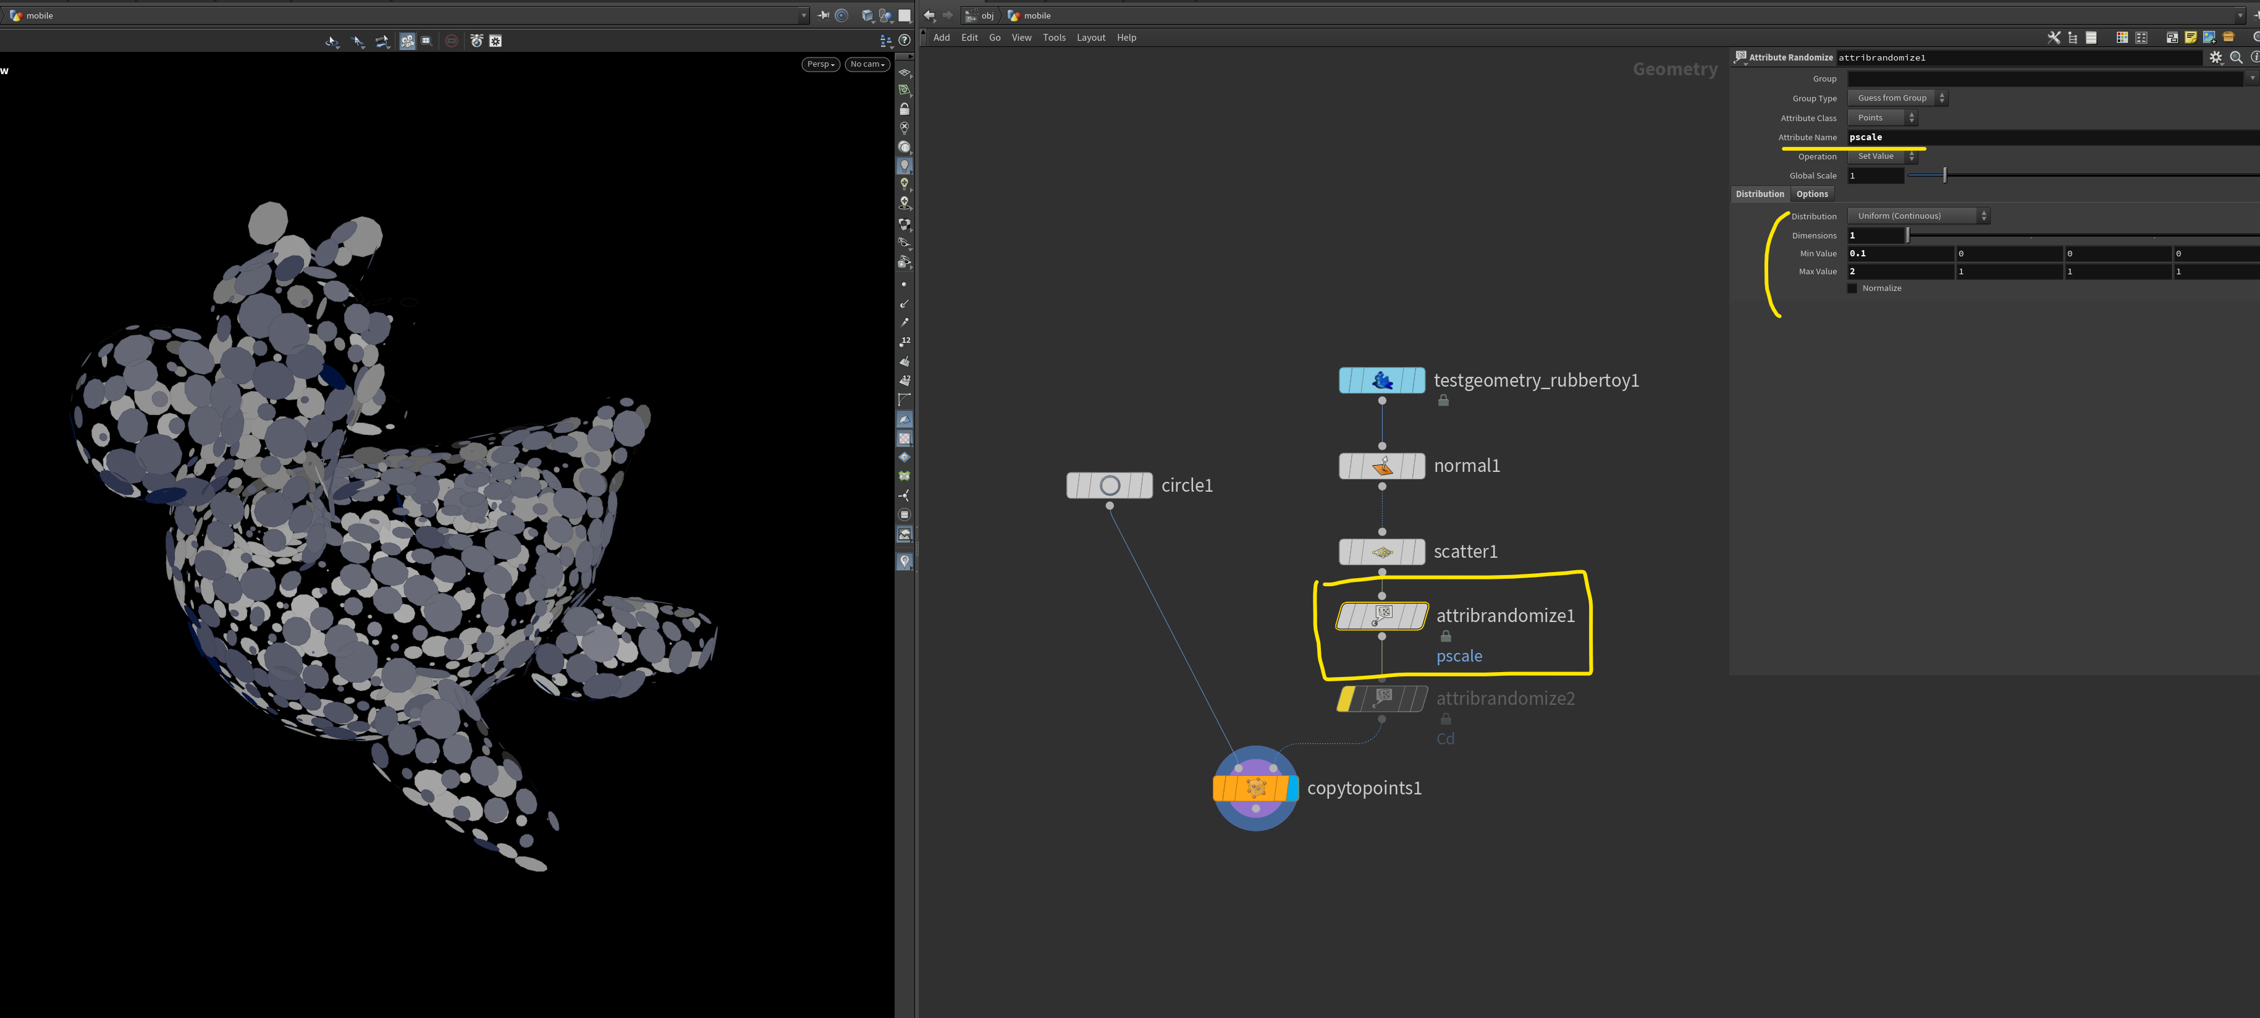Switch to the Options tab
Screen dimensions: 2260x1018
[x=1811, y=195]
